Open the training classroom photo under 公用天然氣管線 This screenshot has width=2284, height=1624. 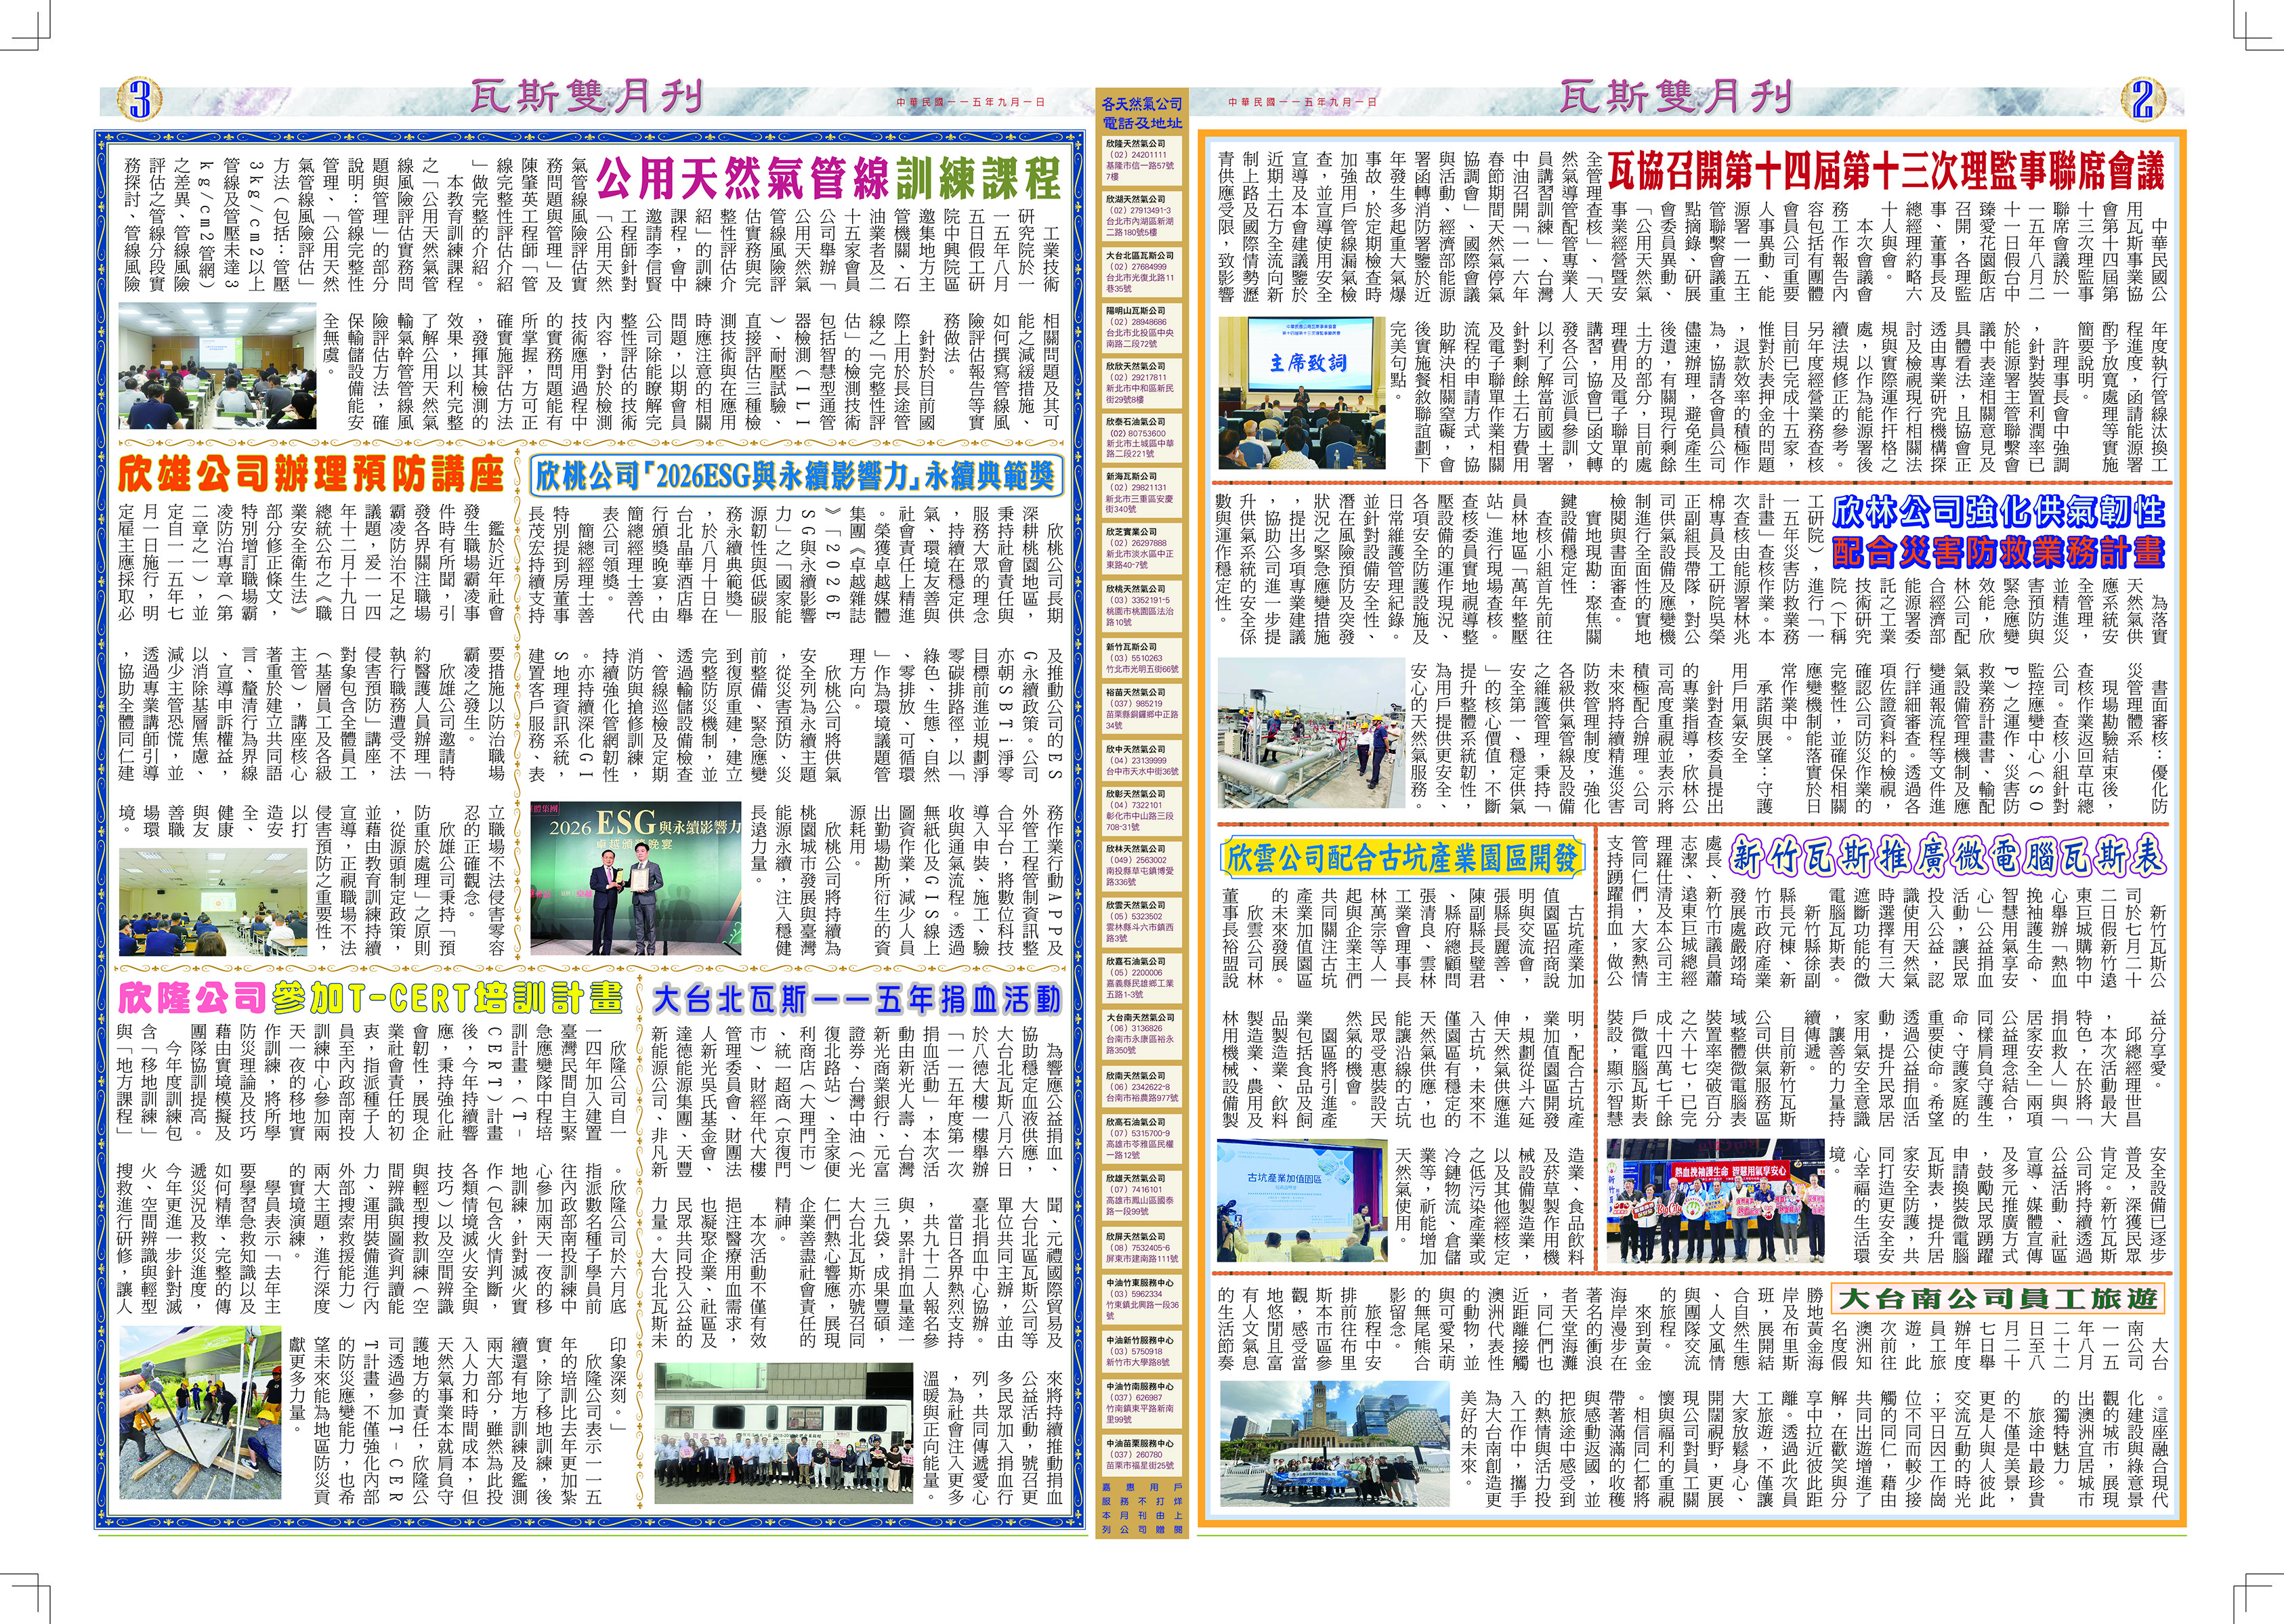(x=217, y=366)
